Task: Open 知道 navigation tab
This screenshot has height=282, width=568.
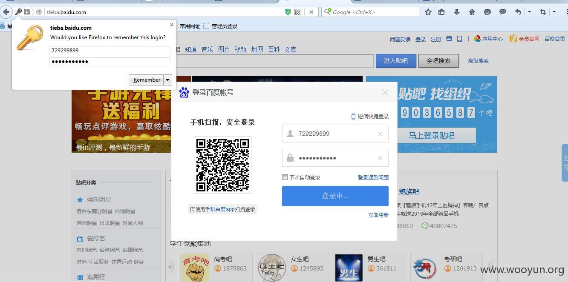Action: [191, 49]
